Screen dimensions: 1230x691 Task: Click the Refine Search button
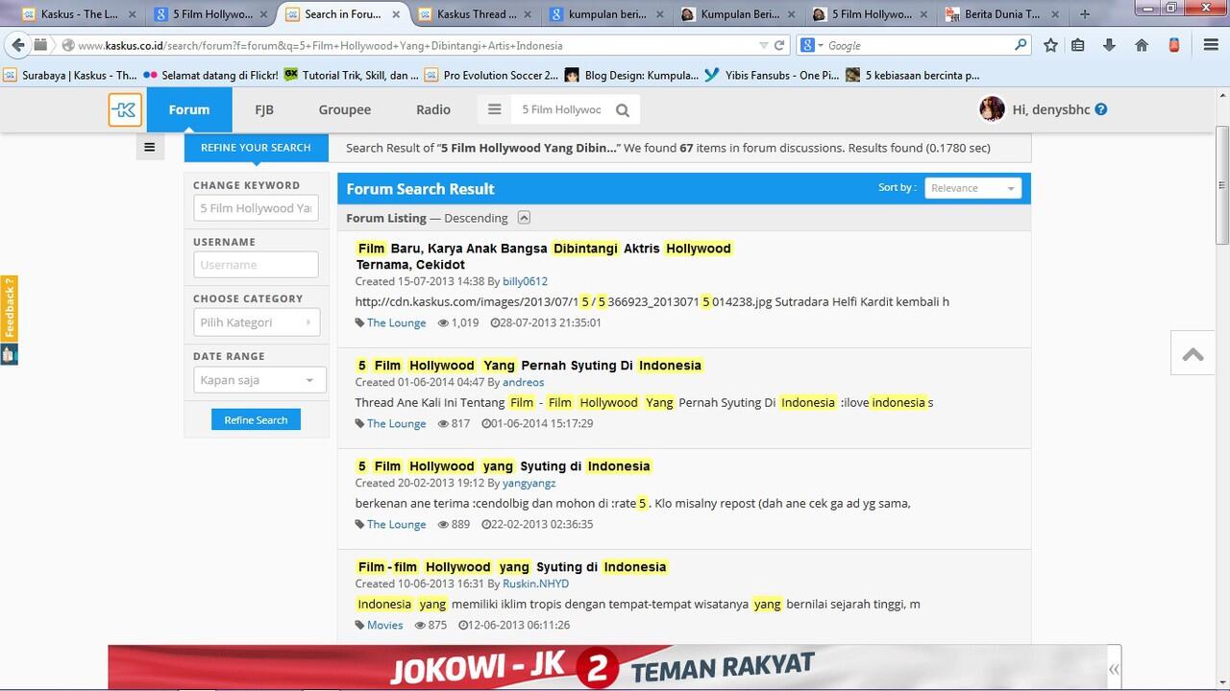click(256, 419)
